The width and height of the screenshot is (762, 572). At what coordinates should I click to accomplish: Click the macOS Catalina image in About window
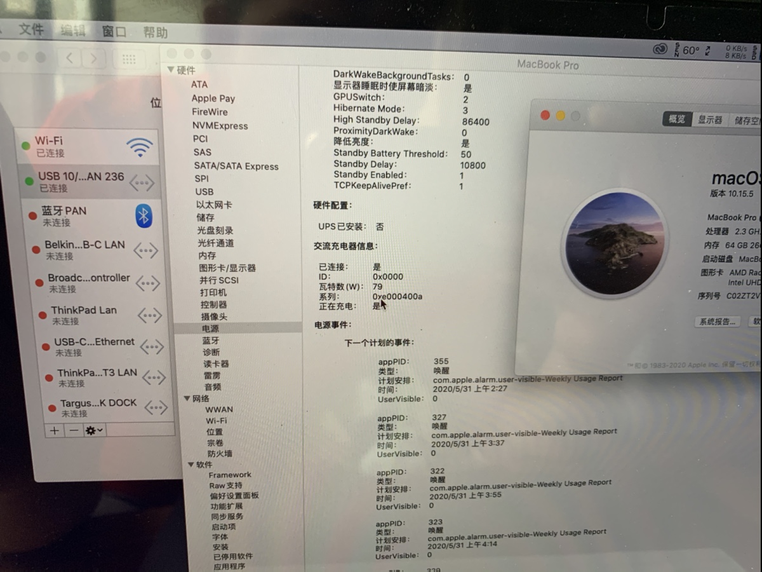[614, 243]
